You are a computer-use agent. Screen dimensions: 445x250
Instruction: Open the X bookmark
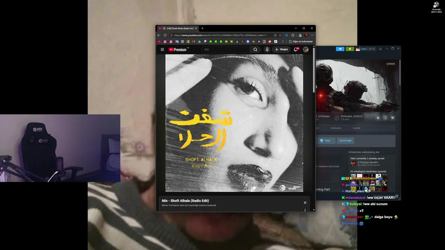[242, 42]
